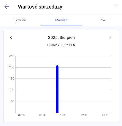Select the 29.08 date axis label
The height and width of the screenshot is (126, 122).
pyautogui.click(x=105, y=115)
